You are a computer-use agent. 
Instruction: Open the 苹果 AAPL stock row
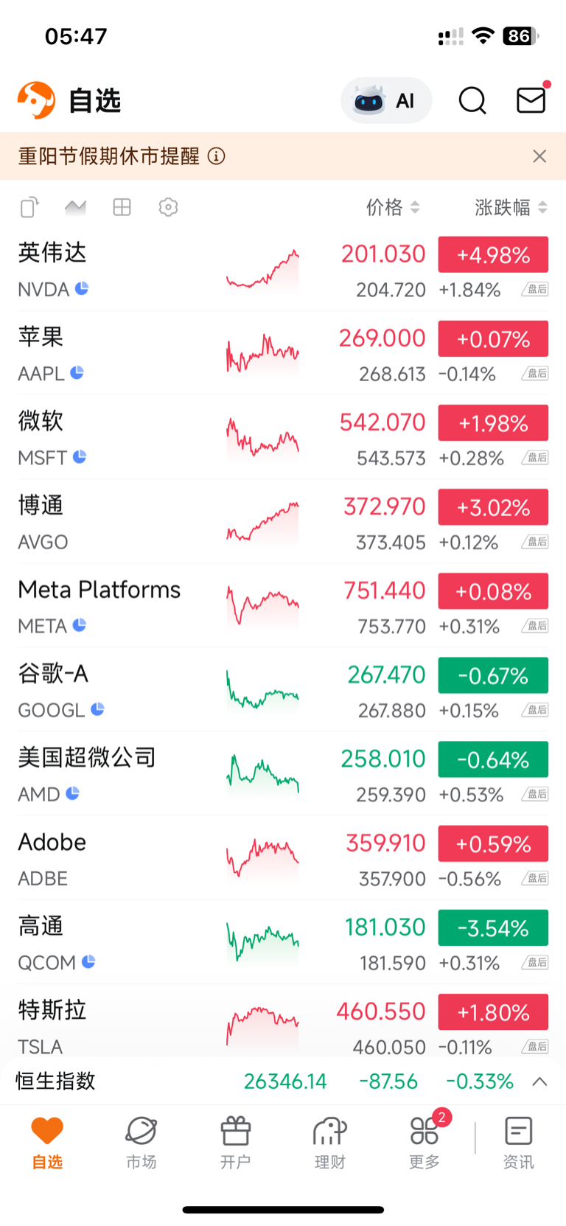click(x=111, y=353)
